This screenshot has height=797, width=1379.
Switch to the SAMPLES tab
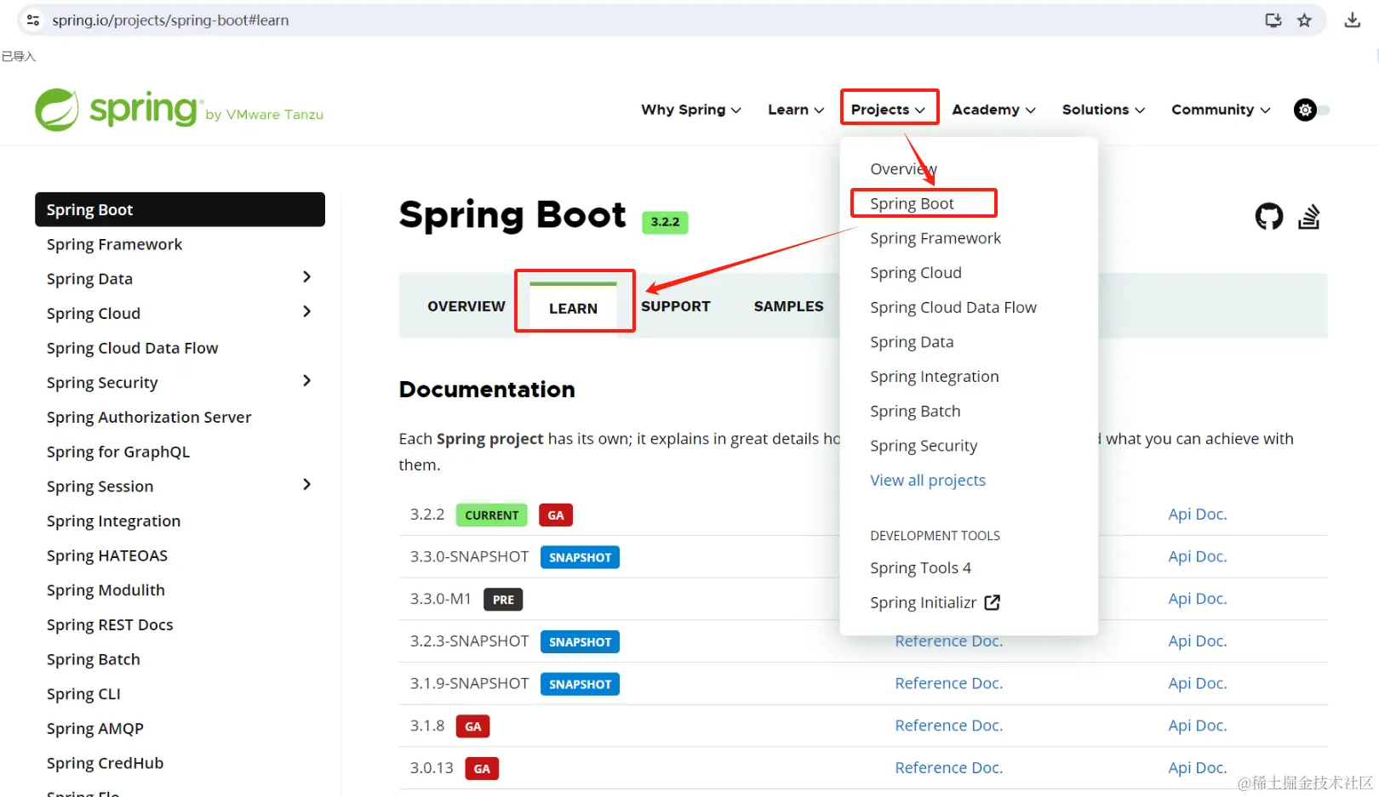787,305
